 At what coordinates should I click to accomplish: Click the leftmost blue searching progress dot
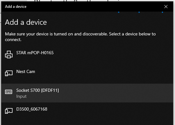tap(119, 12)
